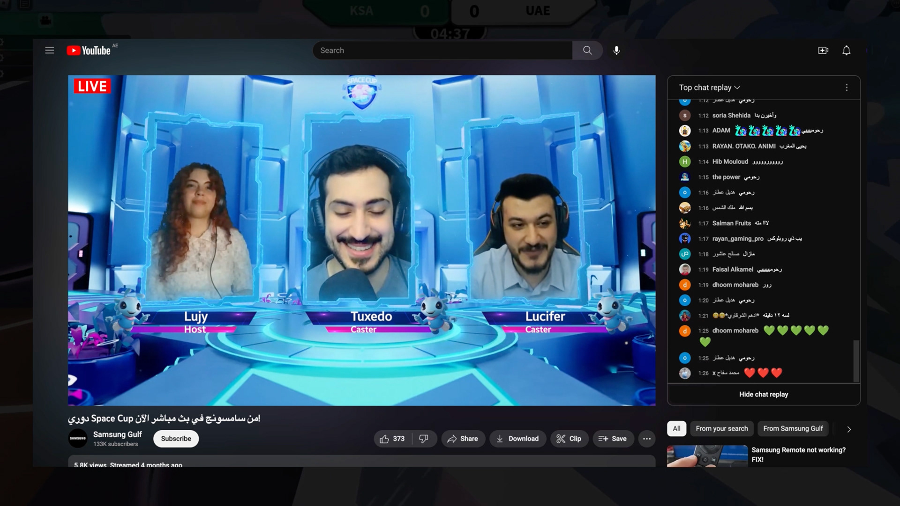Open notifications bell

[846, 51]
